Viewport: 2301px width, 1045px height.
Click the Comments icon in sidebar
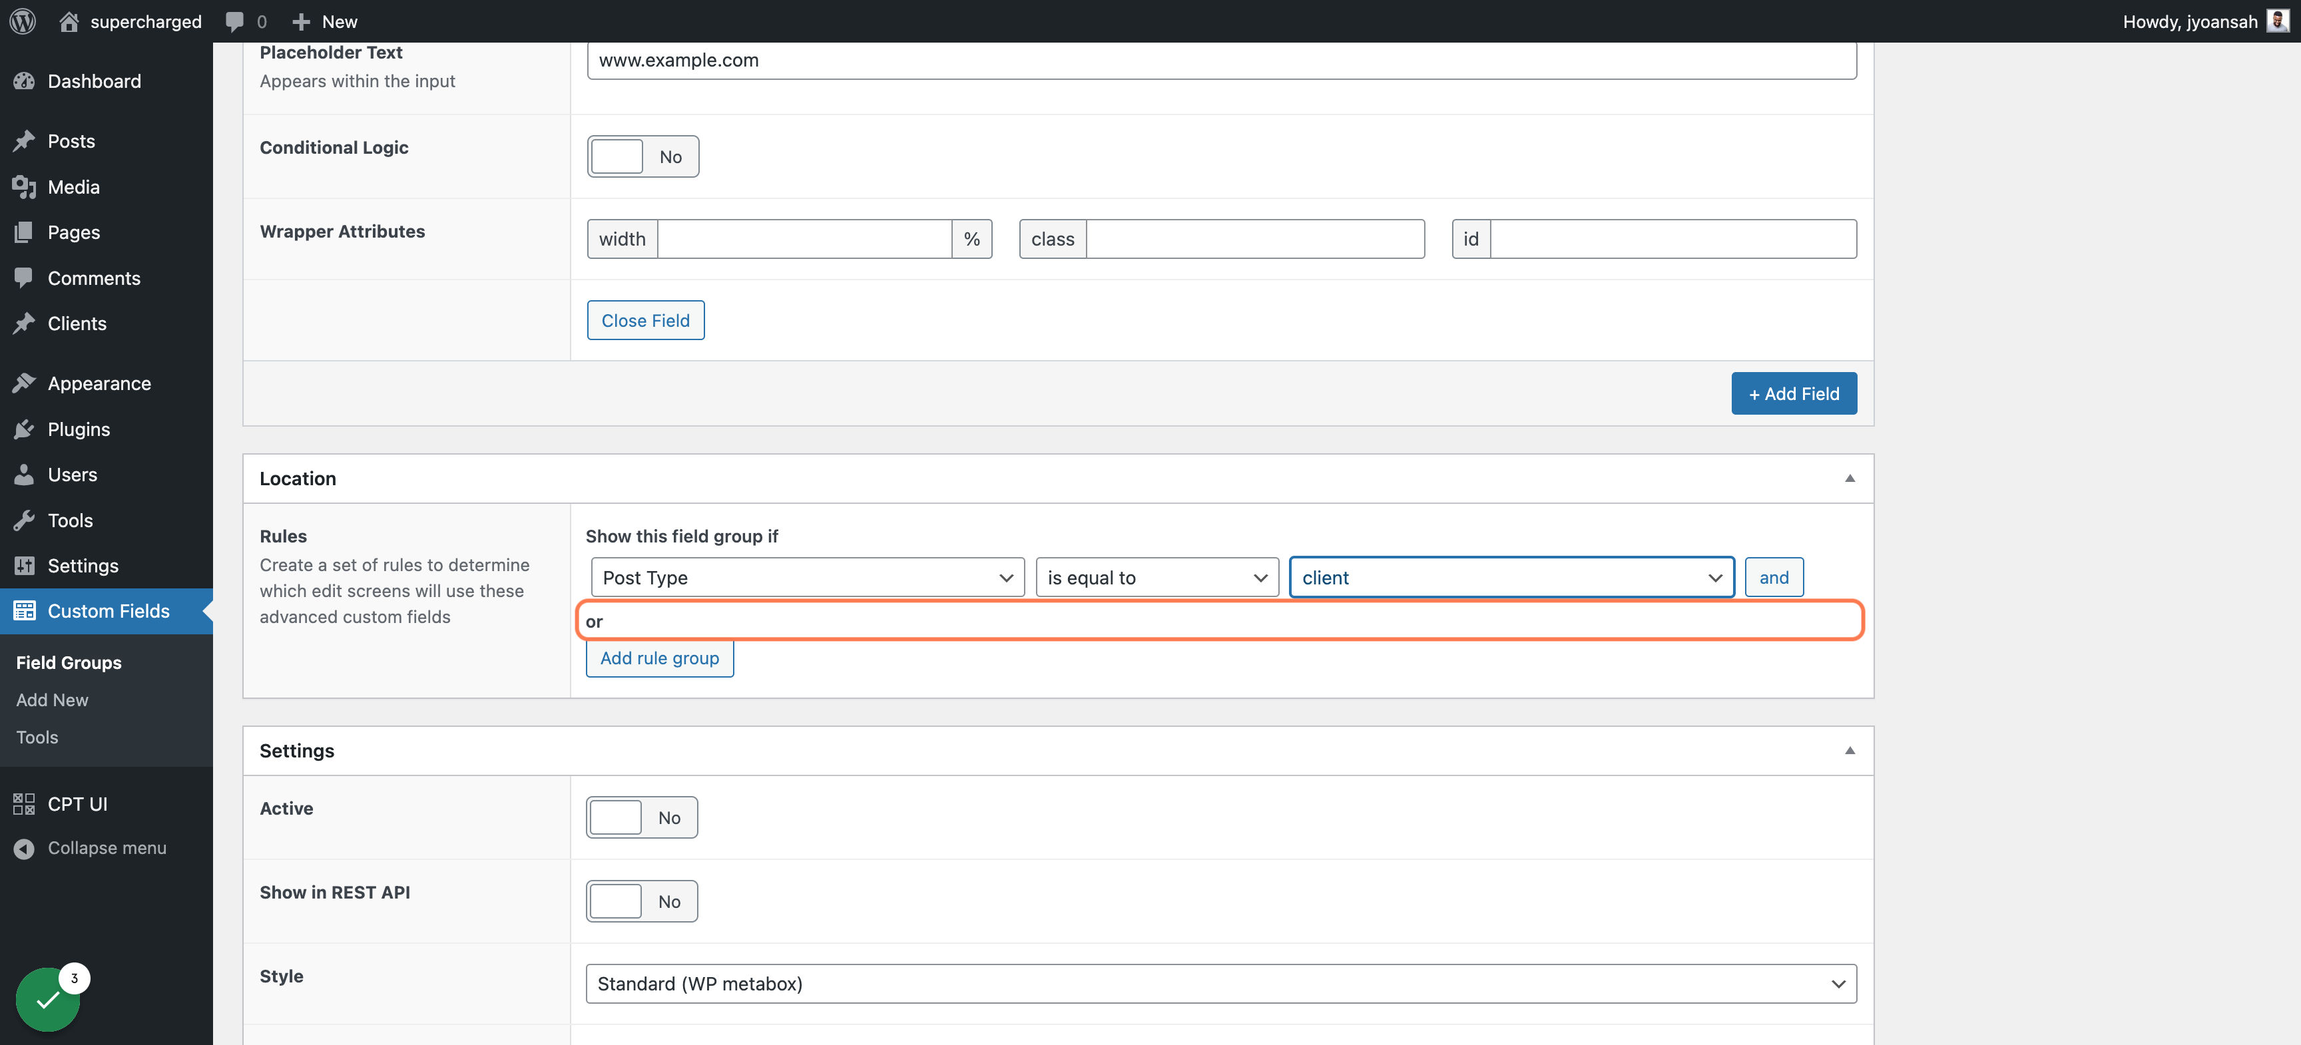tap(24, 278)
